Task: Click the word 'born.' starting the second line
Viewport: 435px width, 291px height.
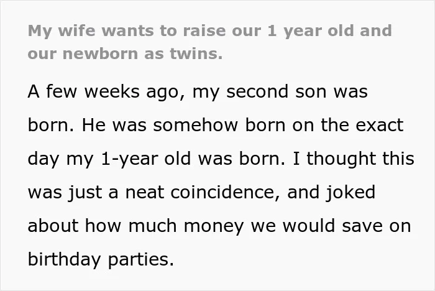Action: tap(51, 125)
